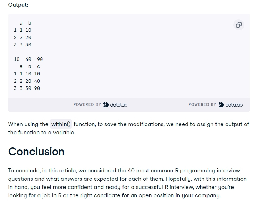
Task: Click output row '2 2 20'
Action: pyautogui.click(x=23, y=37)
